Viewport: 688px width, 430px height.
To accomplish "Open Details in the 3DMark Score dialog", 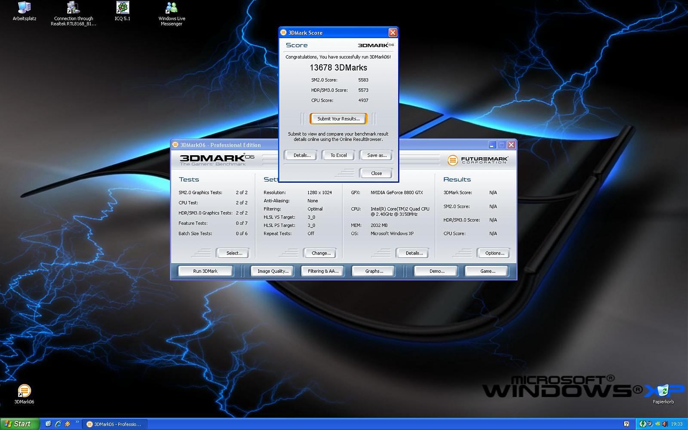I will click(x=302, y=155).
